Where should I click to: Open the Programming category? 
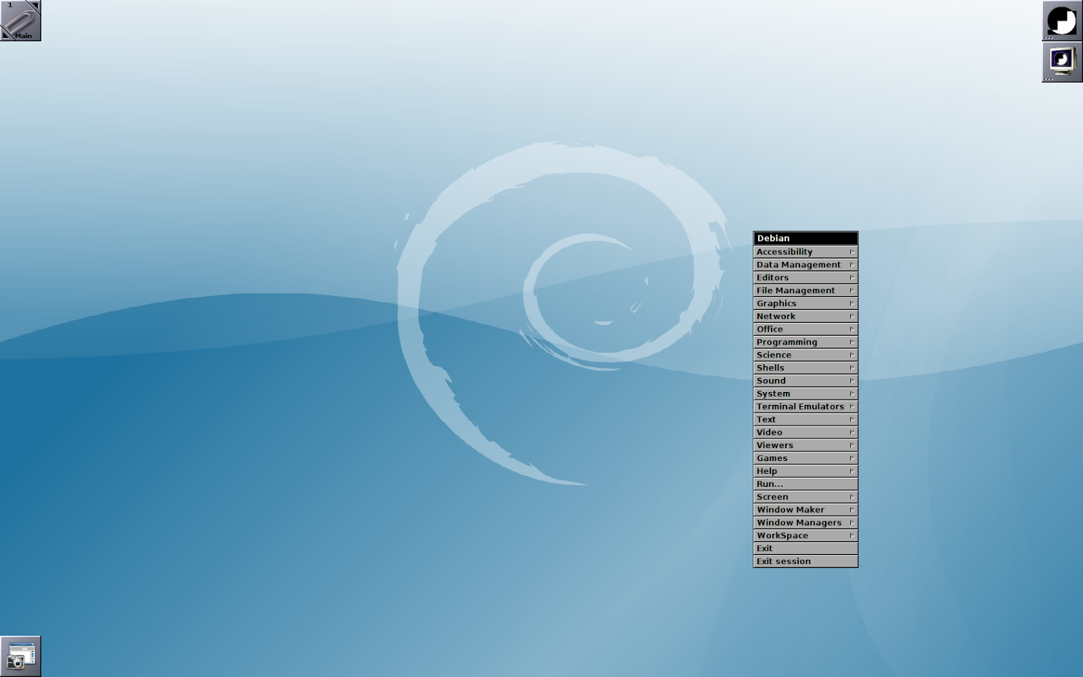pos(799,341)
